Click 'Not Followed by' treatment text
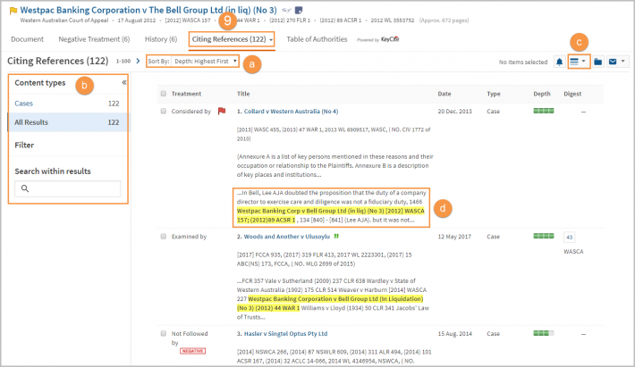635x367 pixels. pyautogui.click(x=189, y=338)
